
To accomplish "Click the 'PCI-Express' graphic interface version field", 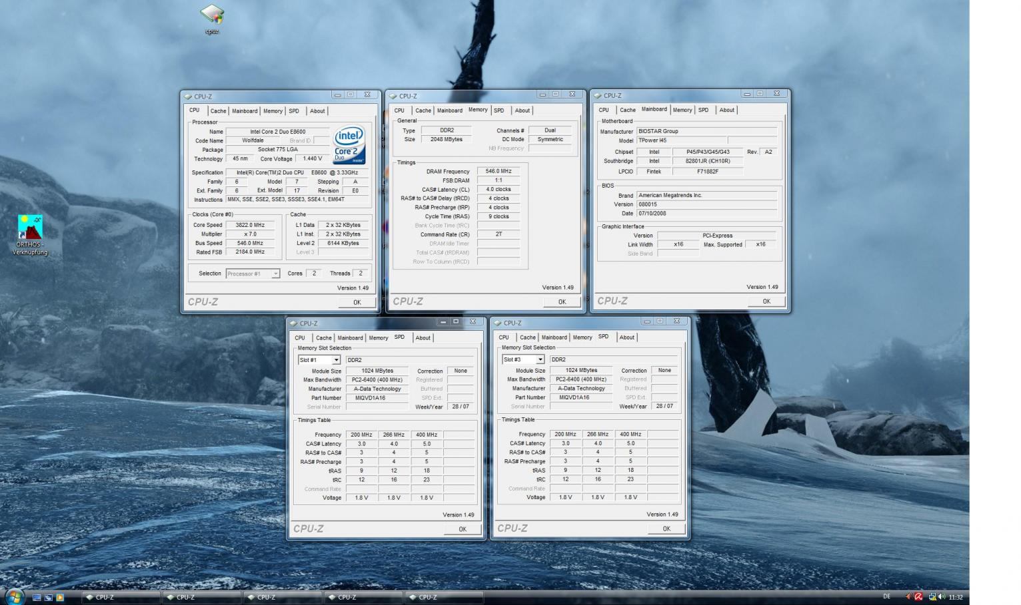I will [x=717, y=236].
